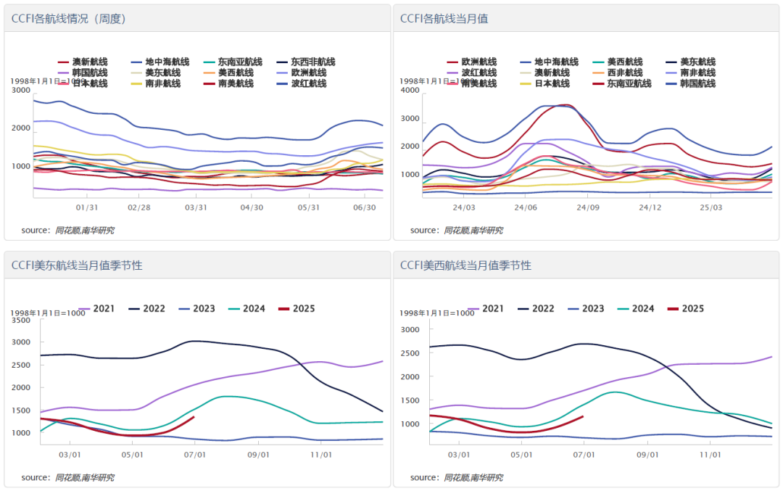Click the 04/30 x-axis label

252,207
